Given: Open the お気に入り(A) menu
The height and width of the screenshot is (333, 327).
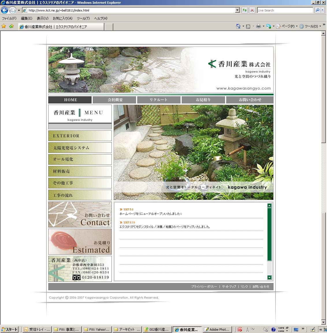Looking at the screenshot, I should [63, 18].
